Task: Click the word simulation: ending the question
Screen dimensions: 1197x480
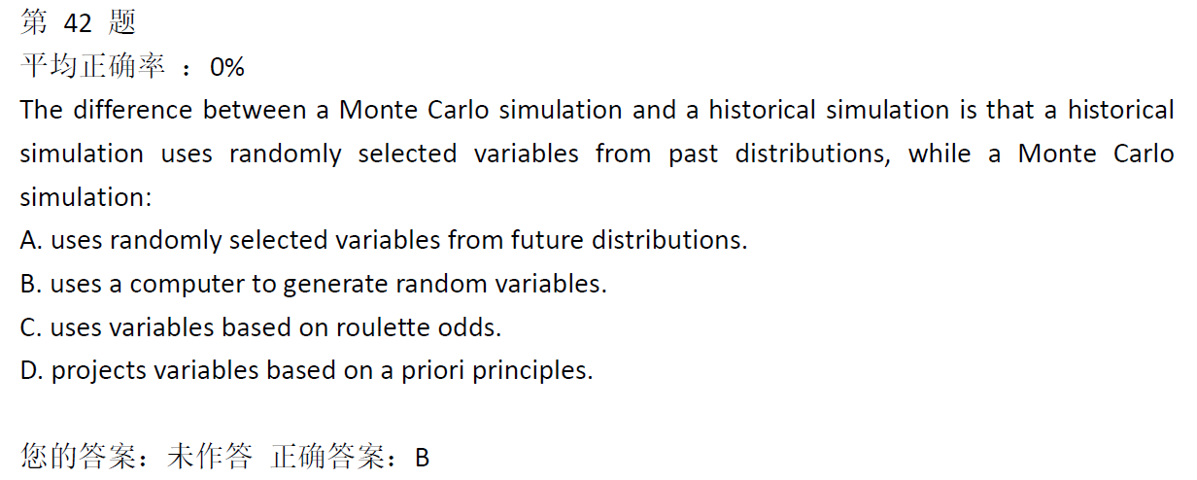Action: point(86,197)
